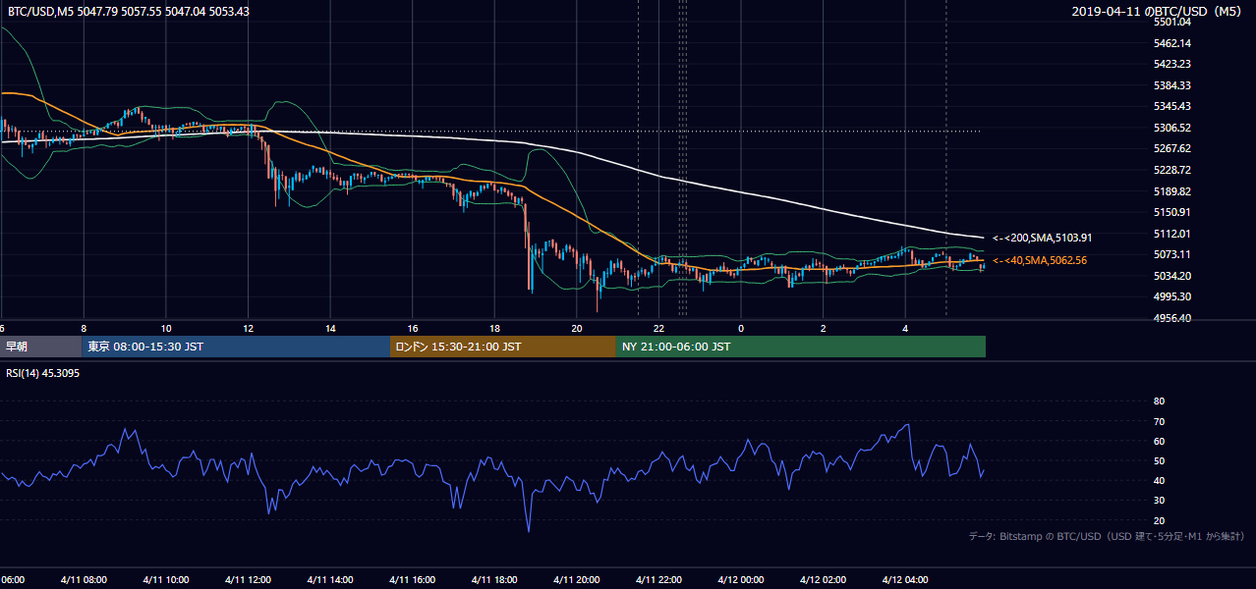1256x589 pixels.
Task: Click bottom time label 4/11 20:00
Action: pos(576,580)
